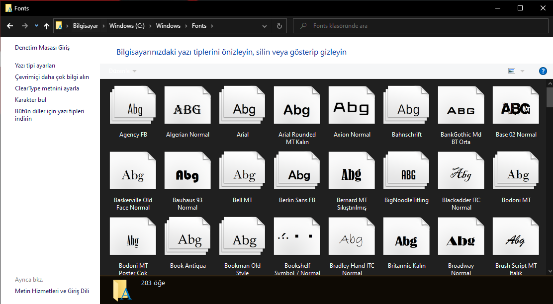The image size is (553, 304).
Task: Select BankGothic Md BT Orta font icon
Action: pyautogui.click(x=461, y=105)
